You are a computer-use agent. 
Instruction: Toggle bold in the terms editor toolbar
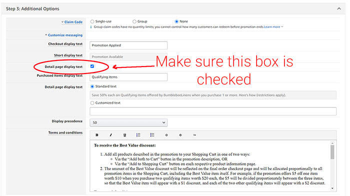[x=97, y=135]
